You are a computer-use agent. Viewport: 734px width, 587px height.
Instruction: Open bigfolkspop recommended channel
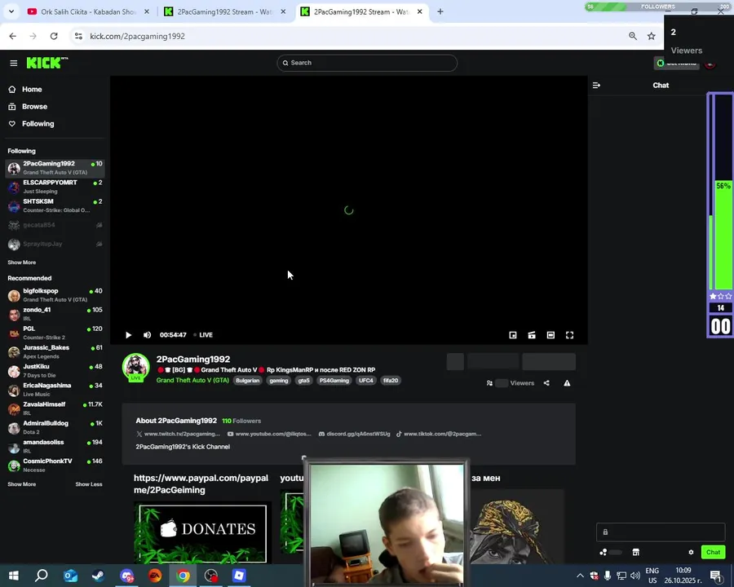coord(55,295)
